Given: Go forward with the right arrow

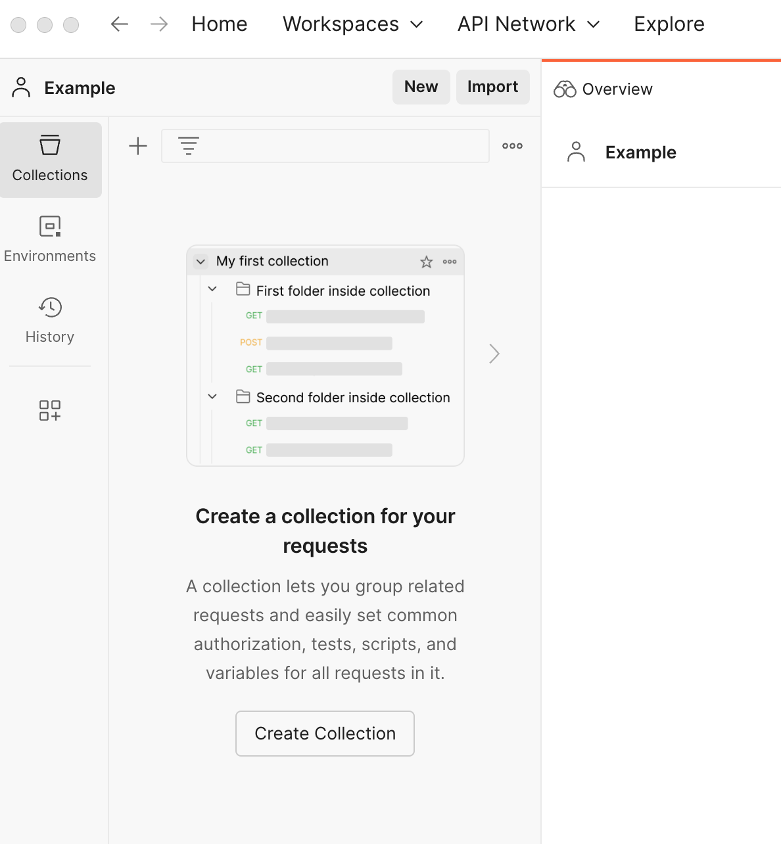Looking at the screenshot, I should [159, 24].
